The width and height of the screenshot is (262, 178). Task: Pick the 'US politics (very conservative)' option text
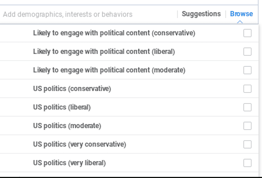tap(79, 144)
